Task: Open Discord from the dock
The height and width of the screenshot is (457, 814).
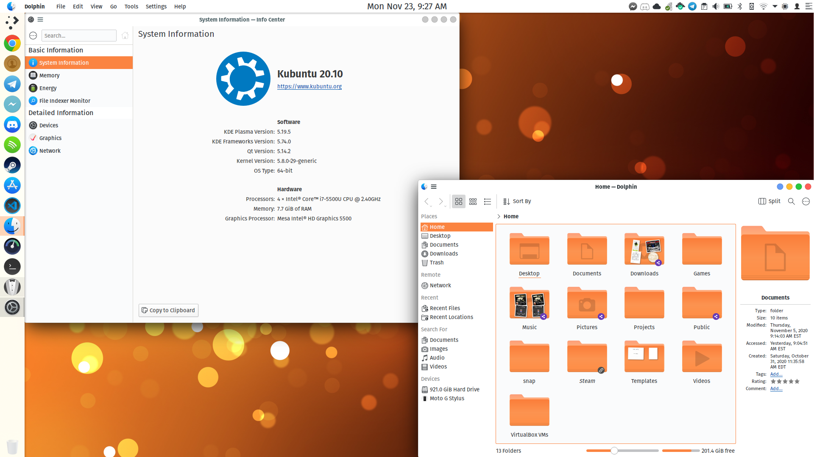Action: 12,124
